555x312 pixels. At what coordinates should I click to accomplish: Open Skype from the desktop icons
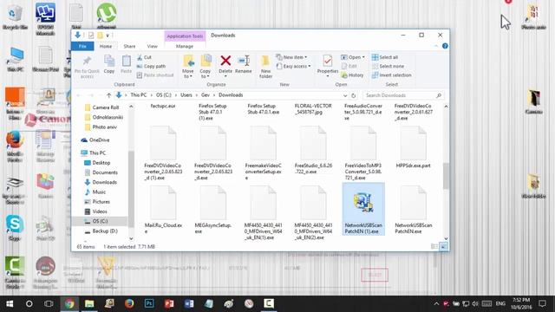click(x=15, y=227)
